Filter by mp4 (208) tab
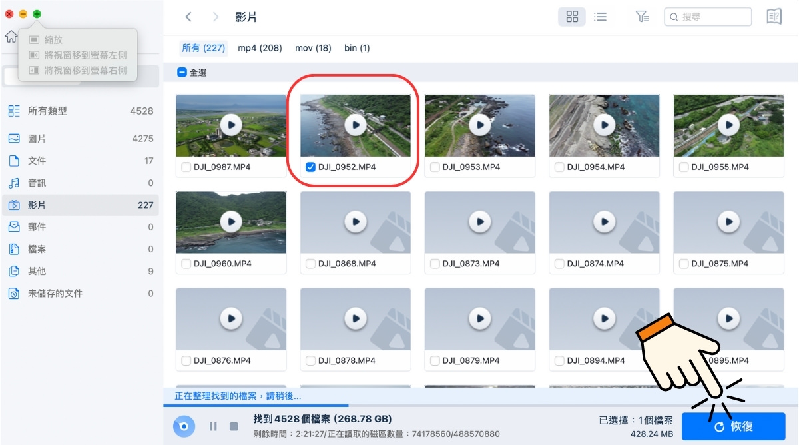799x445 pixels. 260,48
